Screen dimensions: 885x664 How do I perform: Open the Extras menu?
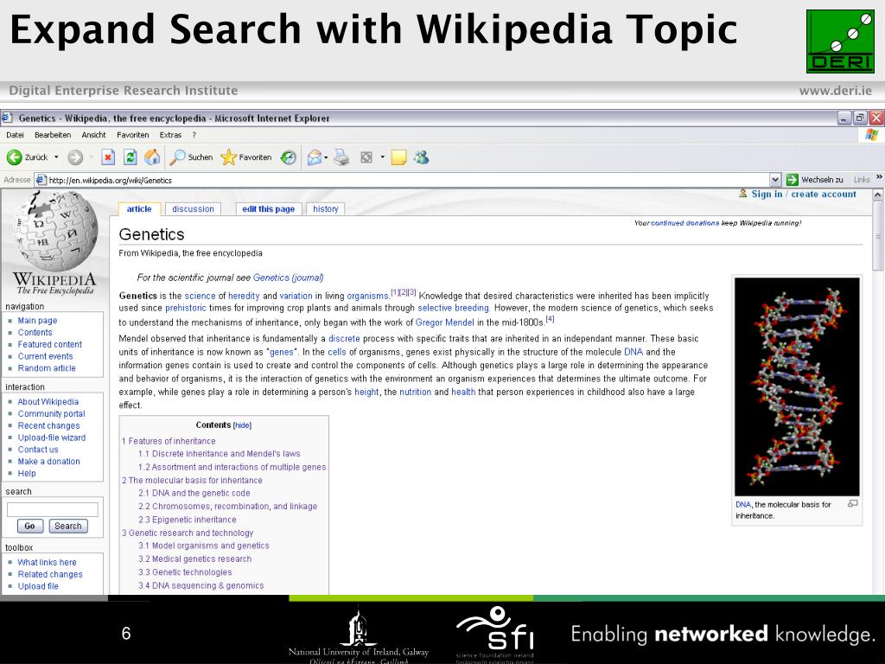tap(170, 135)
